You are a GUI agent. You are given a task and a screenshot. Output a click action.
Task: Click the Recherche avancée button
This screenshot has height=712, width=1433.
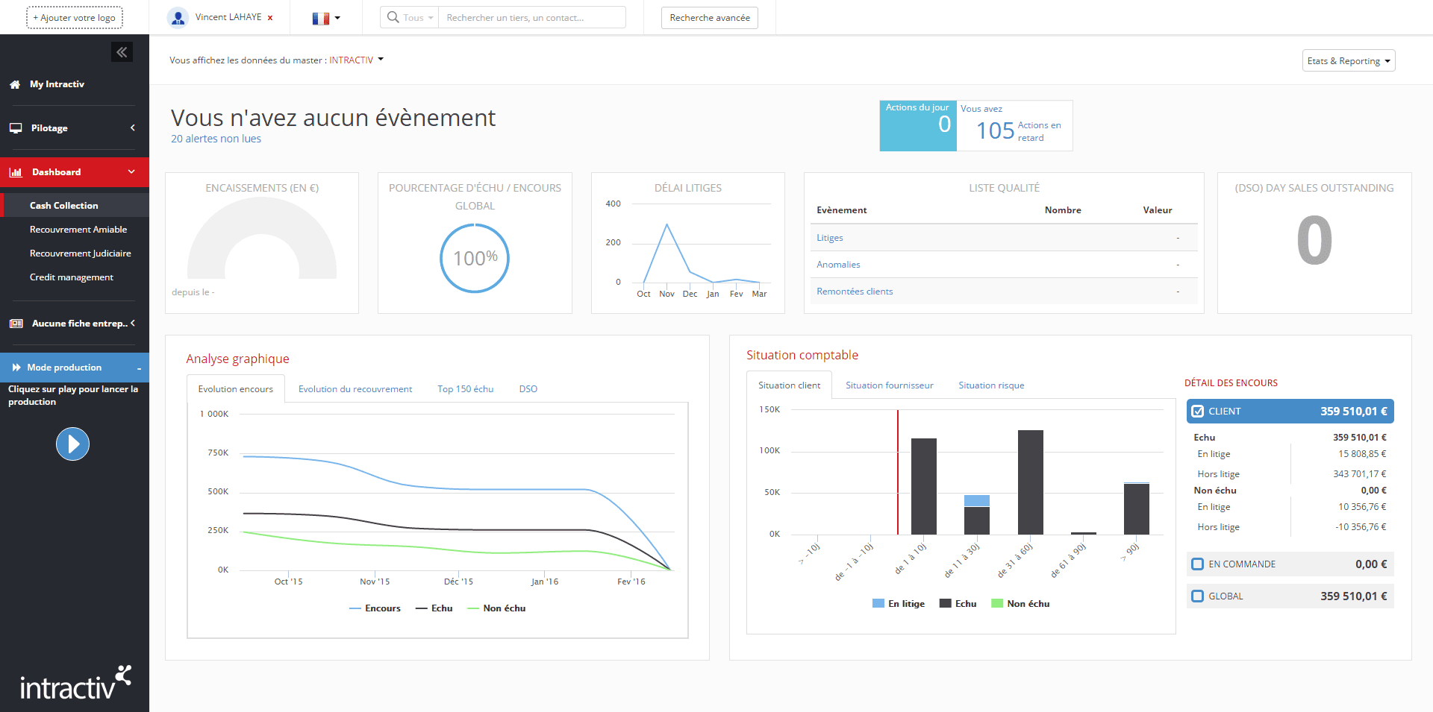click(709, 18)
